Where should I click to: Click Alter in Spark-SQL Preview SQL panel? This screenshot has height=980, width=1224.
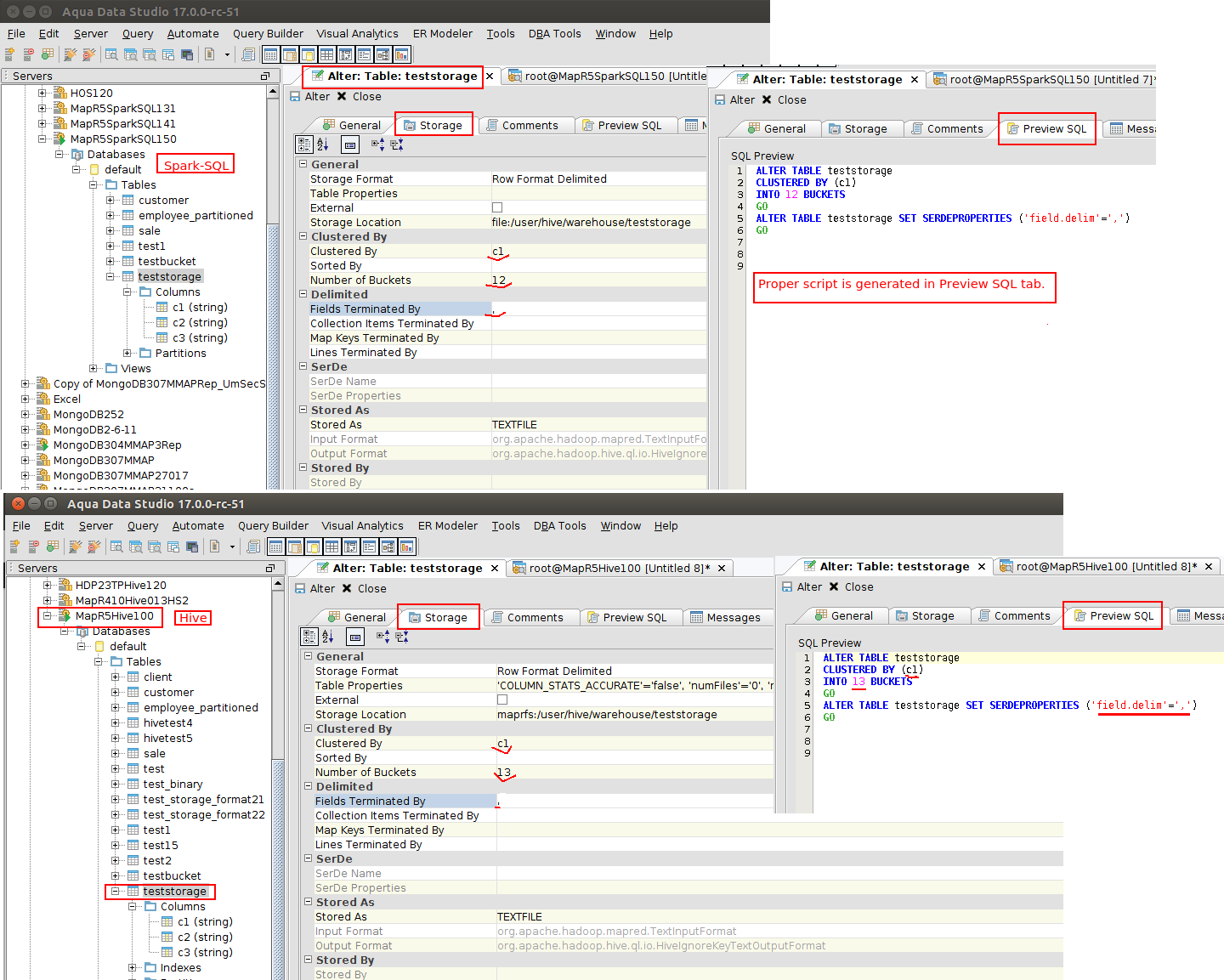(734, 100)
